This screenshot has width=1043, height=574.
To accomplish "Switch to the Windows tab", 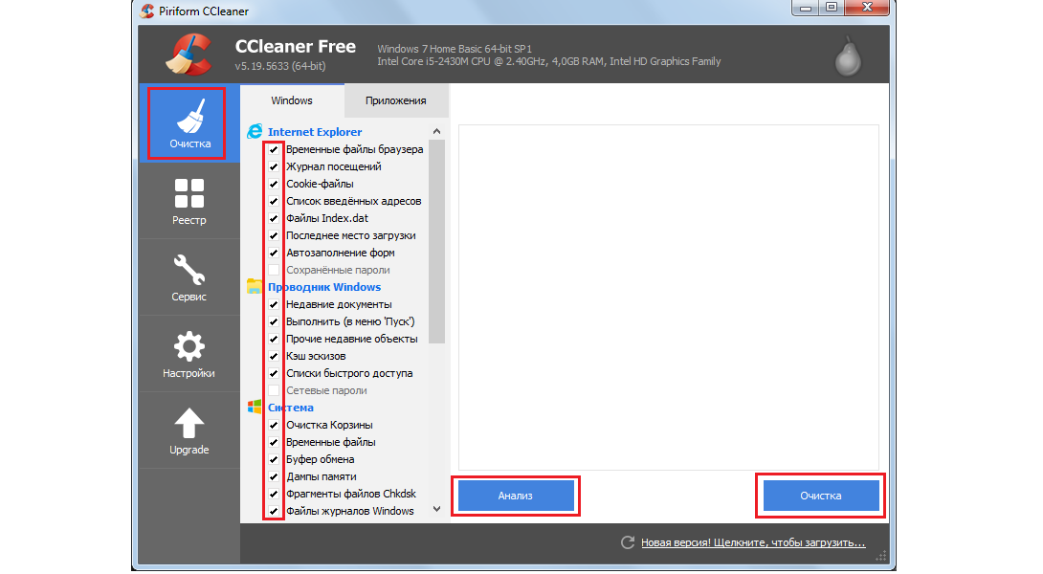I will 291,100.
